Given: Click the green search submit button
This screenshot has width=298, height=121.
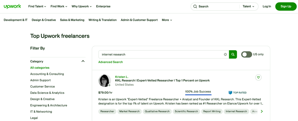Looking at the screenshot, I should click(233, 54).
